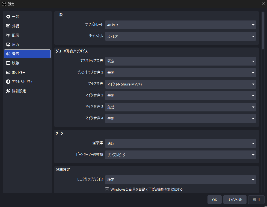
Task: Open the 減衰率 dropdown showing 速い
Action: pyautogui.click(x=180, y=143)
